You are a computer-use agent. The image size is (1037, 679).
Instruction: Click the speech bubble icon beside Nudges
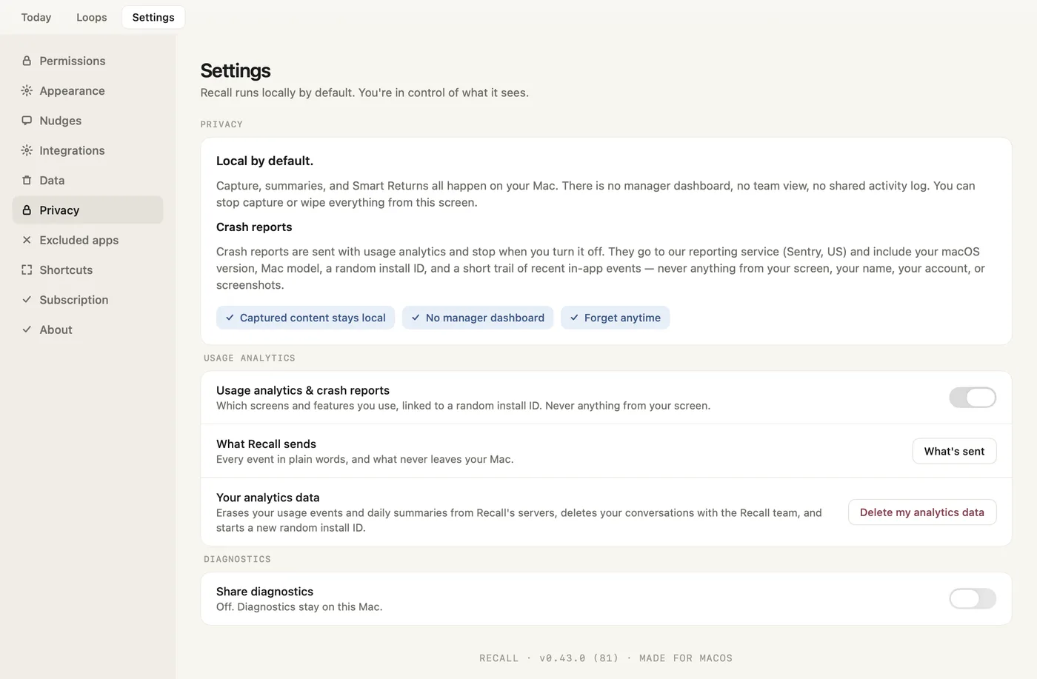click(x=27, y=121)
